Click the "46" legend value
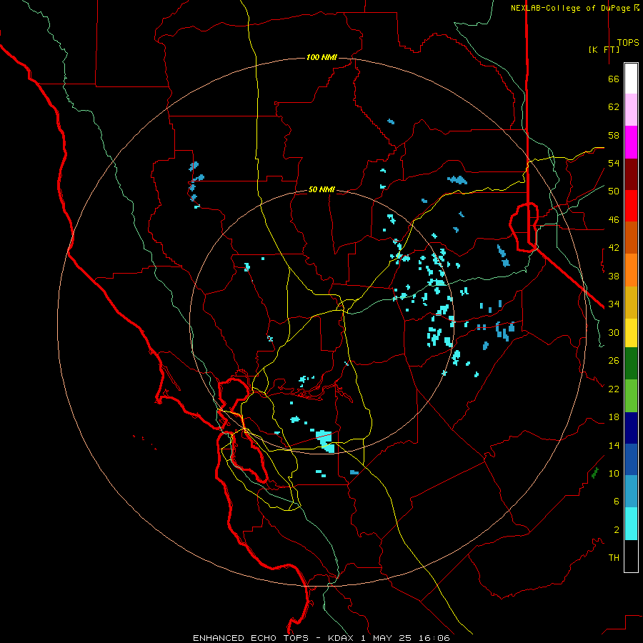The image size is (643, 643). point(614,220)
